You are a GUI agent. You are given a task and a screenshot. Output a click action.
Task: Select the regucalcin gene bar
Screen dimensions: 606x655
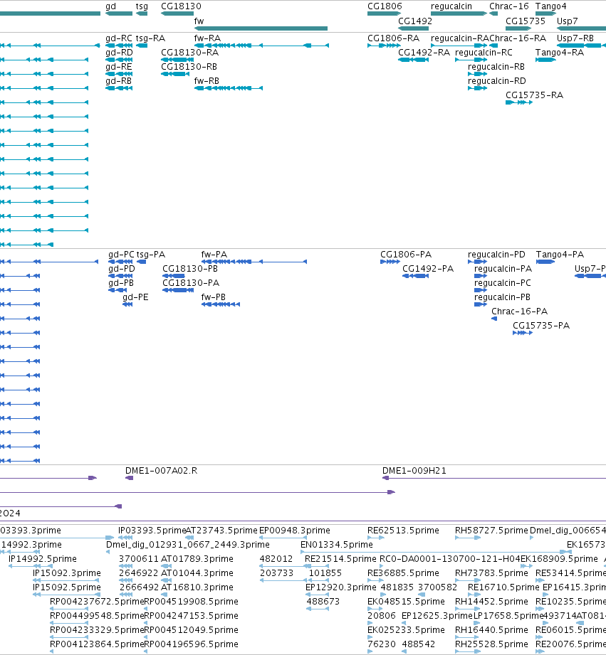tap(459, 14)
